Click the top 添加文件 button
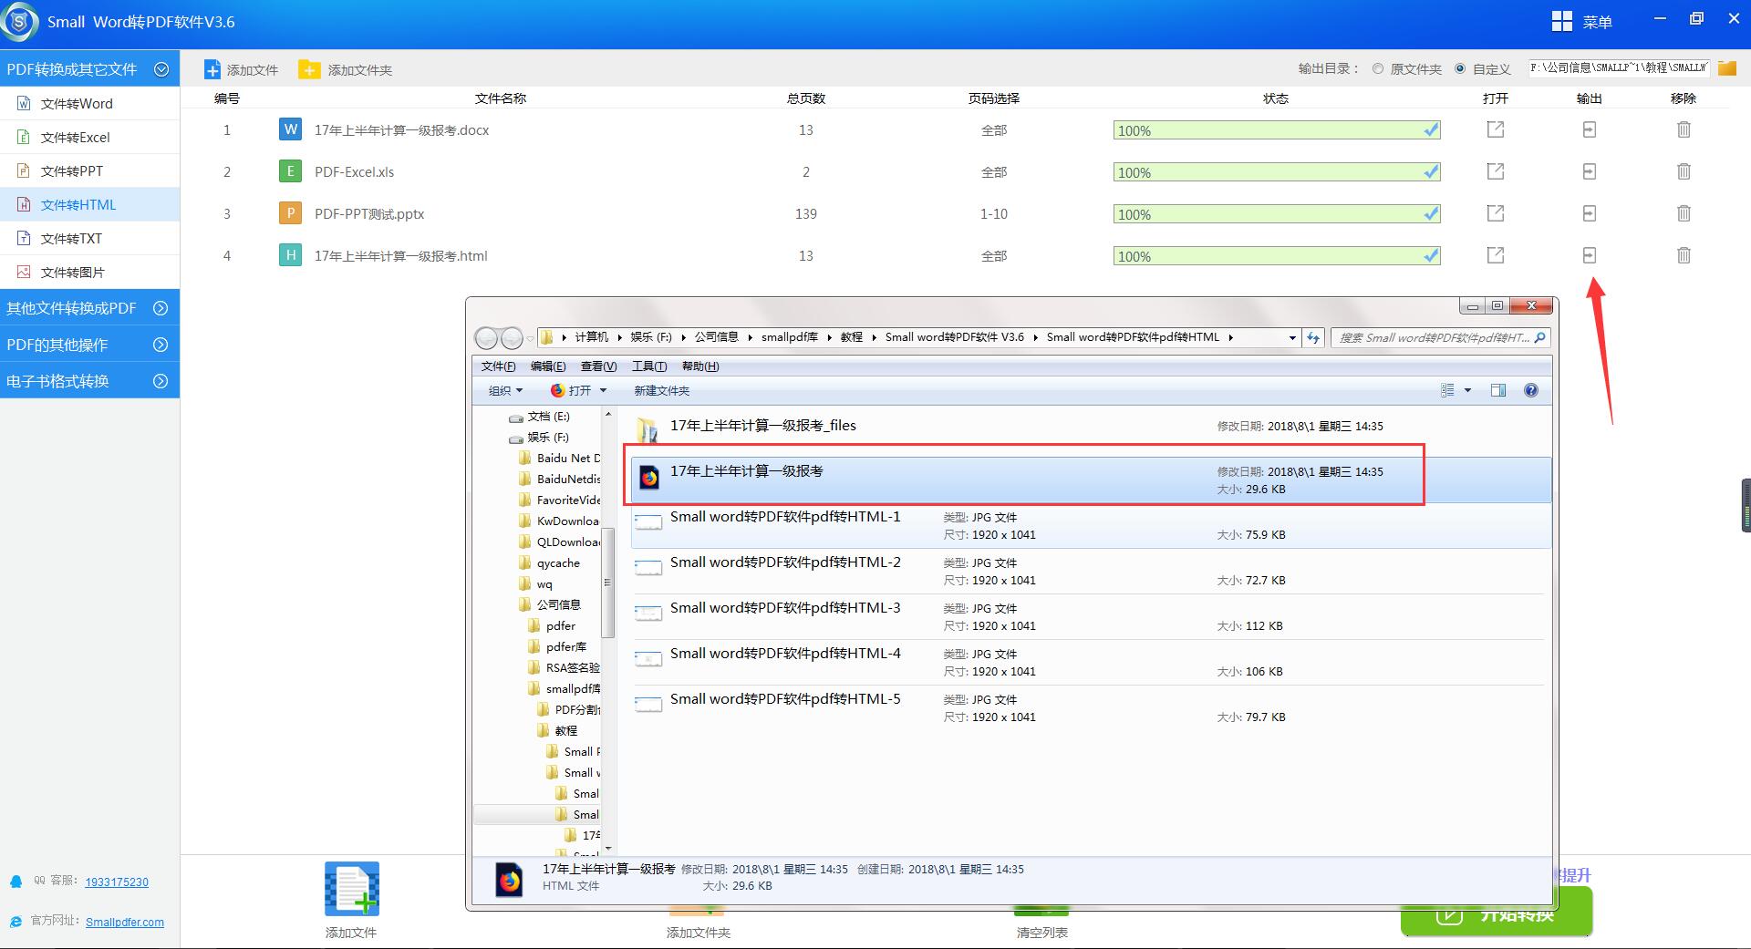The height and width of the screenshot is (949, 1751). 242,69
